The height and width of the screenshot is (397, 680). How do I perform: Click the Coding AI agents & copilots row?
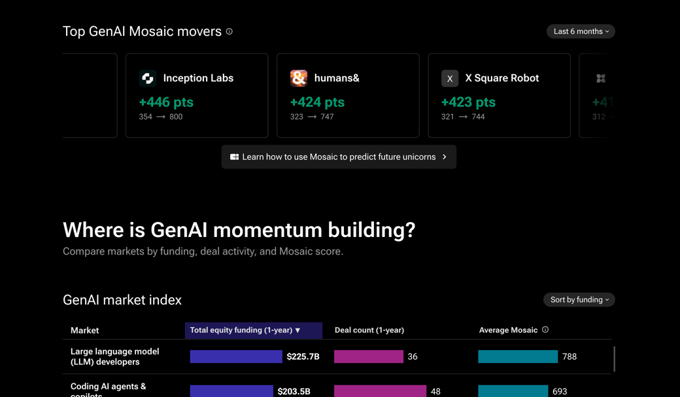109,389
